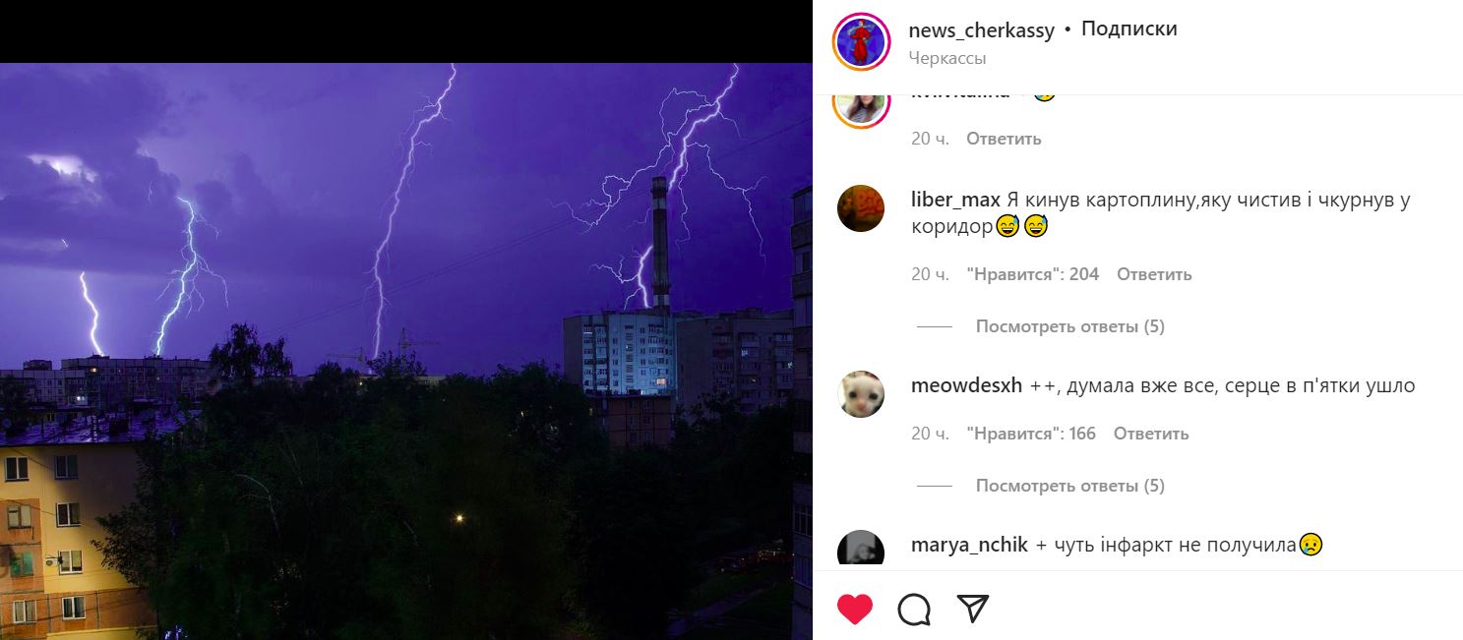View likes count 204 on liber_max comment
Viewport: 1463px width, 640px height.
click(1032, 274)
